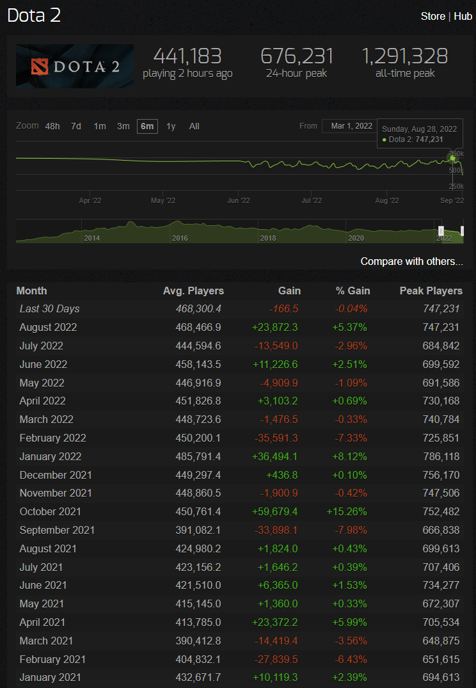476x688 pixels.
Task: Select the February 2021 row label
Action: coord(52,659)
